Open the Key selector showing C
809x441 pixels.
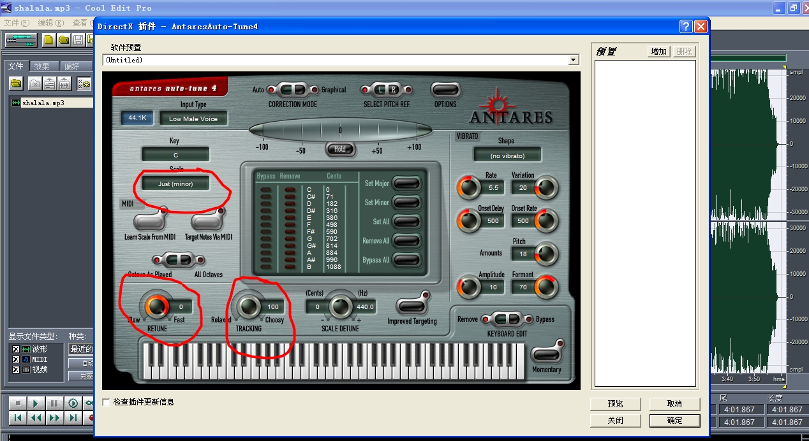pos(175,155)
